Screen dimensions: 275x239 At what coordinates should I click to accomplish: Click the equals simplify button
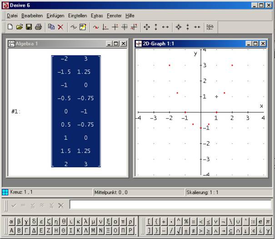[x=23, y=205]
